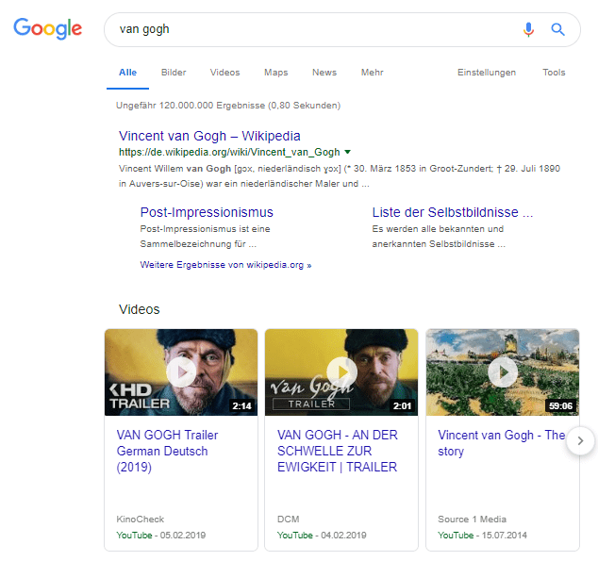598x561 pixels.
Task: Expand the green arrow next to Wikipedia URL
Action: pyautogui.click(x=347, y=152)
